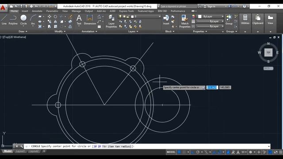Open the Layout2 tab
The height and width of the screenshot is (159, 283).
pos(34,151)
